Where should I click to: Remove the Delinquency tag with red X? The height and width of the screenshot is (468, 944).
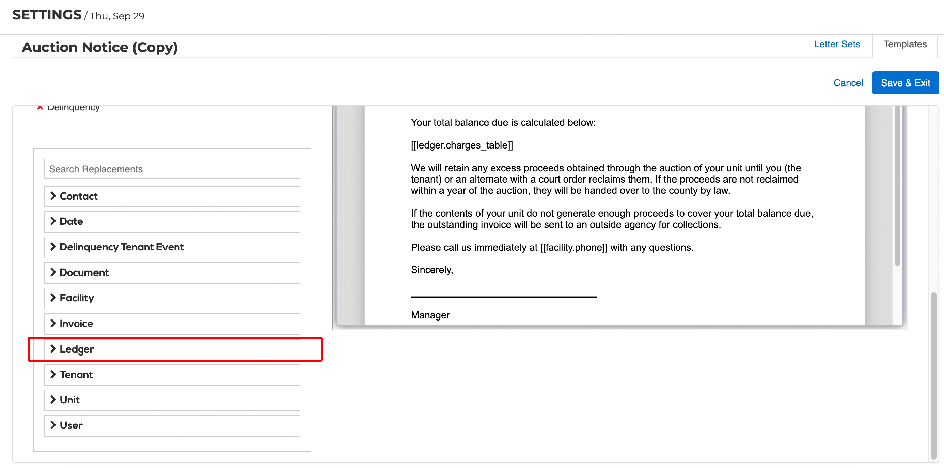pos(40,107)
